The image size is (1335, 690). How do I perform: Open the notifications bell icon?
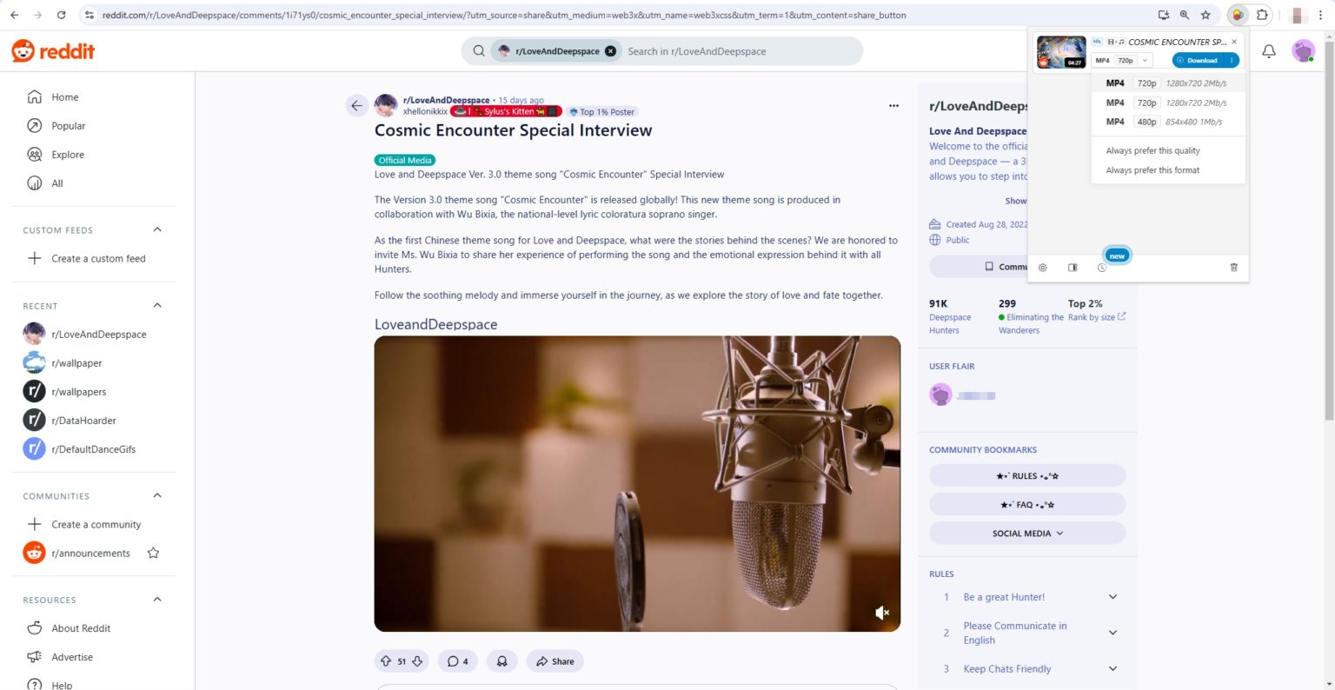tap(1268, 50)
